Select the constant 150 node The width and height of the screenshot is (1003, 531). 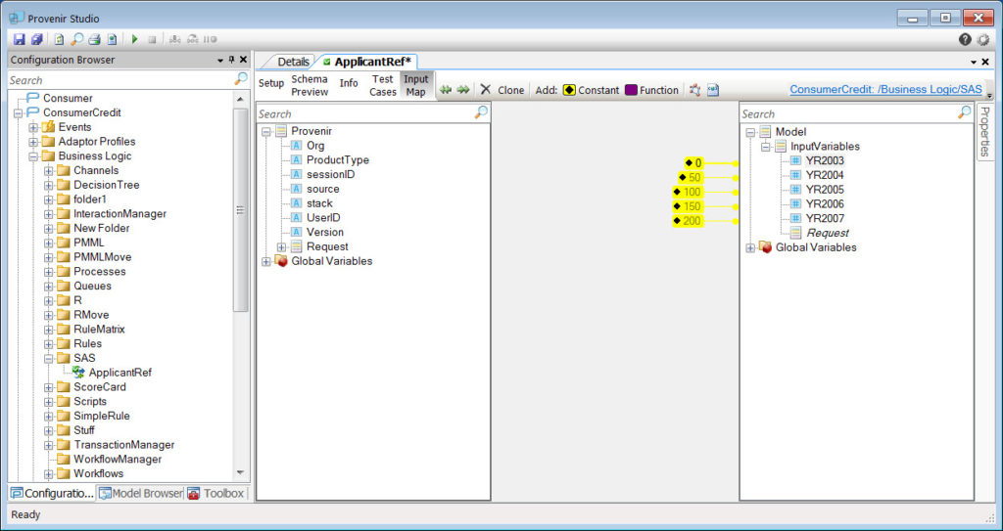(x=688, y=206)
